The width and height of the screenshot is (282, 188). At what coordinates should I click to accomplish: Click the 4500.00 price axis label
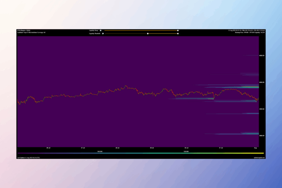point(262,55)
